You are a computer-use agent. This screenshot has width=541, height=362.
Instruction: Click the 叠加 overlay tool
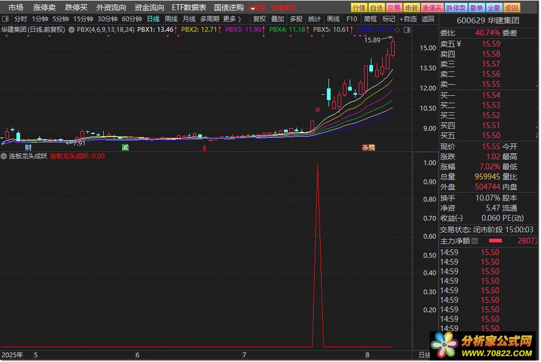(x=278, y=19)
